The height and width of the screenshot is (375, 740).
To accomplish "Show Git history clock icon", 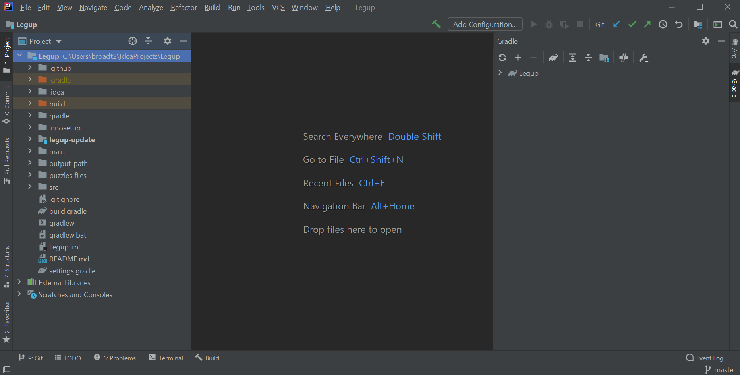I will click(663, 24).
